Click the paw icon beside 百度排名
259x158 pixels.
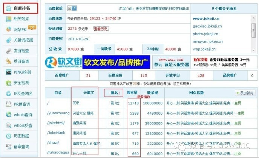click(9, 8)
